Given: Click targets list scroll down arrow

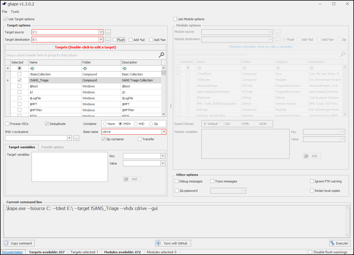Looking at the screenshot, I should coord(164,114).
